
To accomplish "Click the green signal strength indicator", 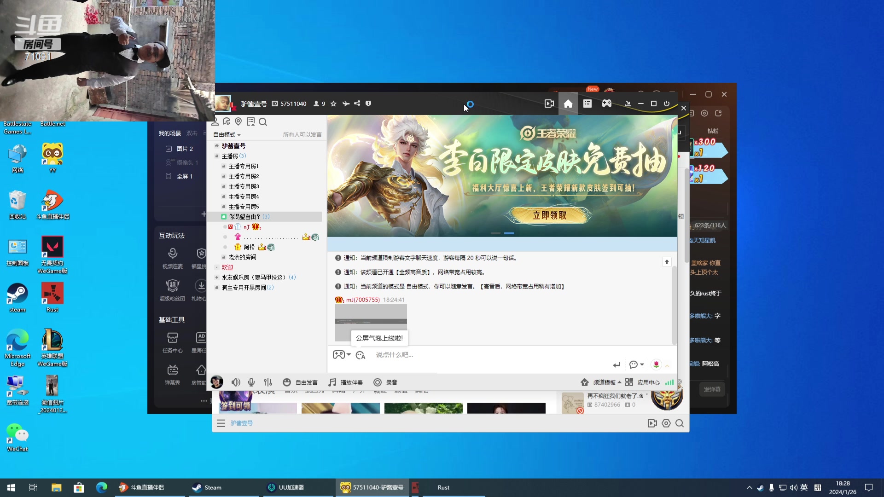I will point(669,382).
